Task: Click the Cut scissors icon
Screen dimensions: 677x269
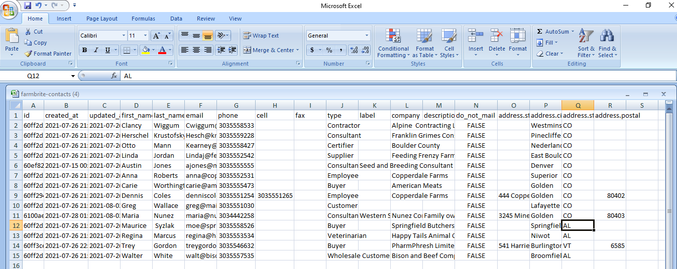Action: 28,32
